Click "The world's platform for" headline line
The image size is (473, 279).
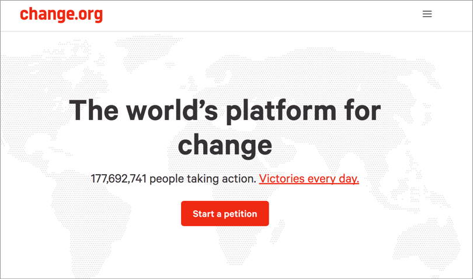click(x=225, y=111)
